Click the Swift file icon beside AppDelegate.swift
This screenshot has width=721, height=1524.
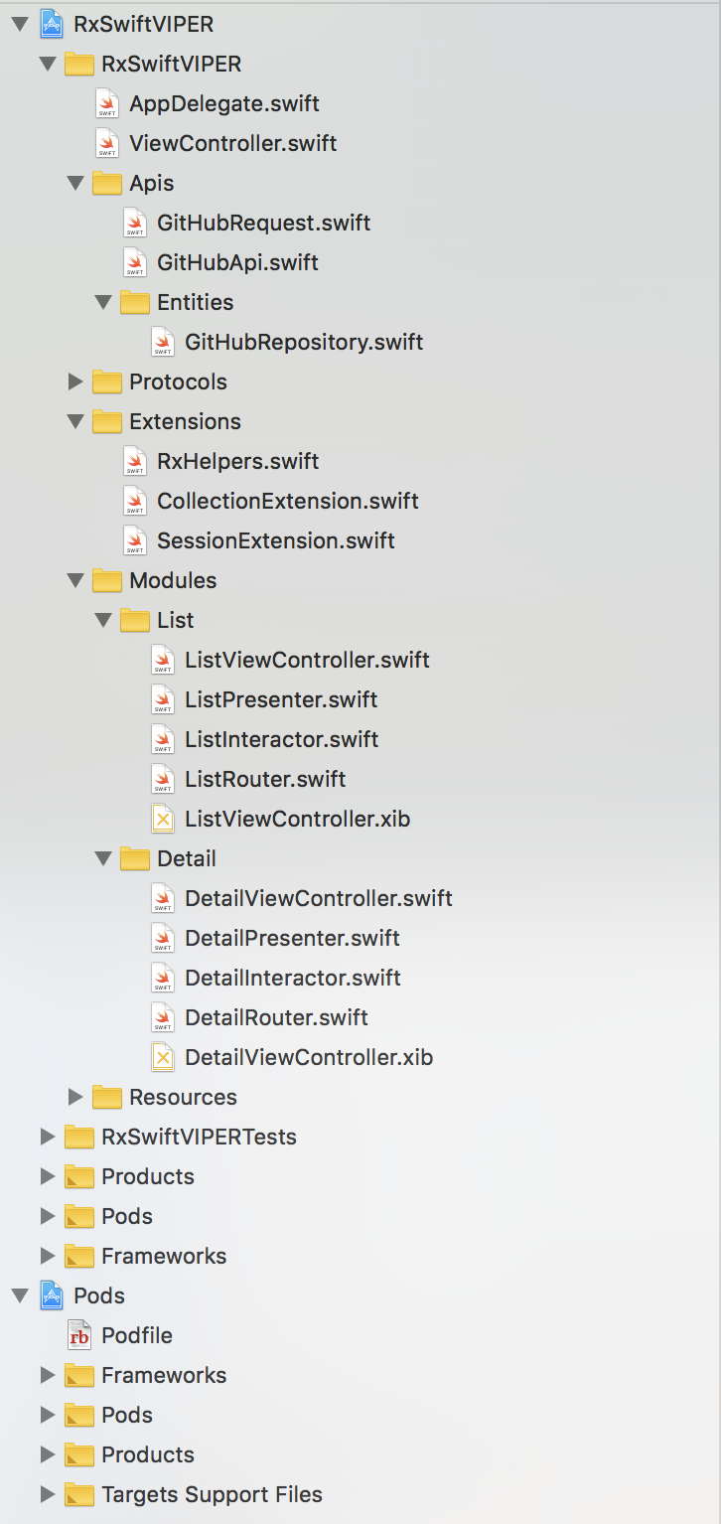[x=107, y=103]
